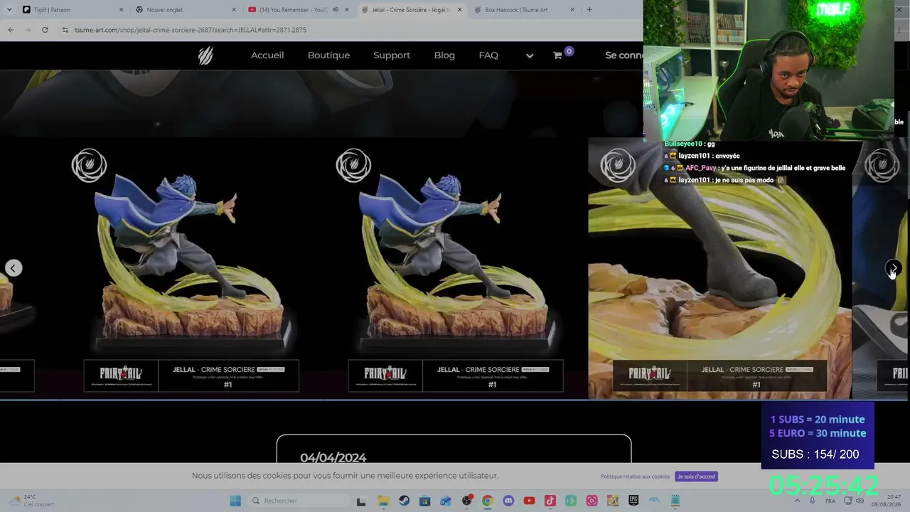910x512 pixels.
Task: Open Outlook from the taskbar
Action: tap(446, 501)
